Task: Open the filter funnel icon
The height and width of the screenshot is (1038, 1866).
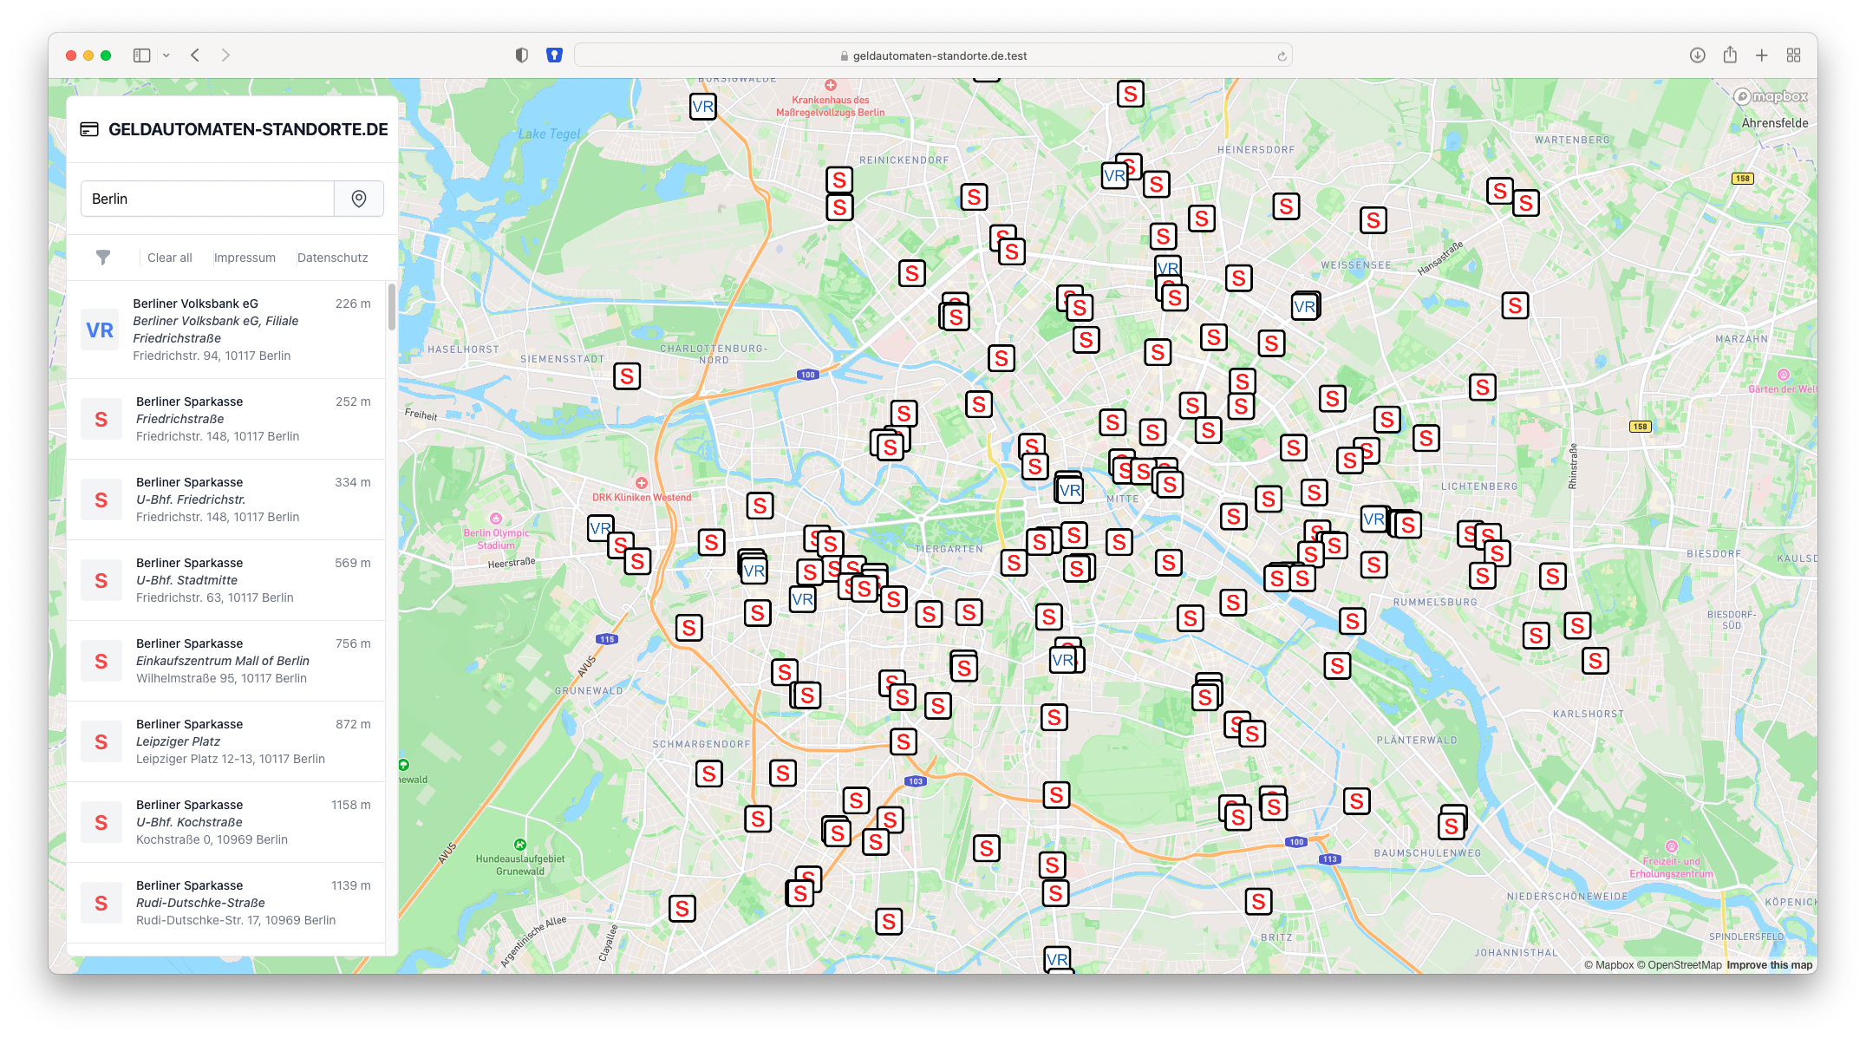Action: [103, 258]
